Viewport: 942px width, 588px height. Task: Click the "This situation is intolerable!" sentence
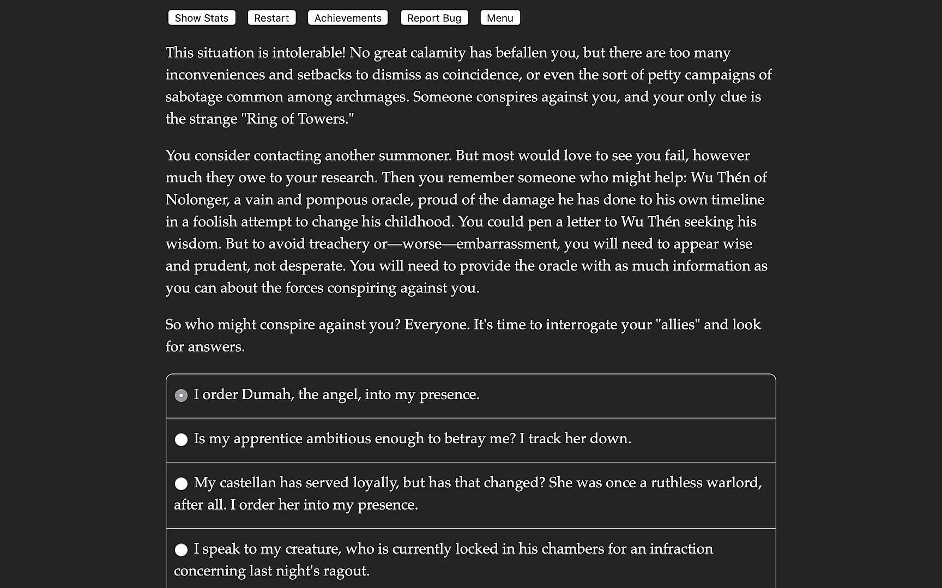click(255, 53)
